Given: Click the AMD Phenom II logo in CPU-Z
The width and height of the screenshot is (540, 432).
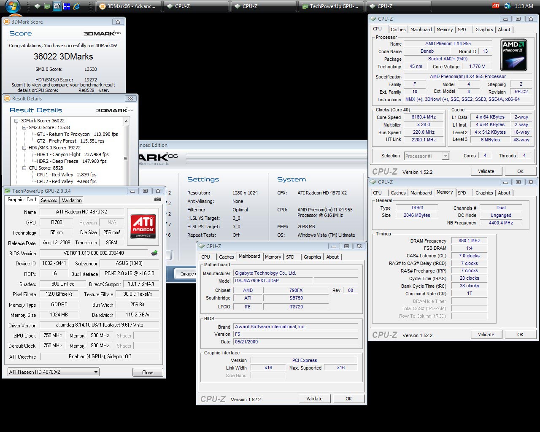Looking at the screenshot, I should (513, 55).
